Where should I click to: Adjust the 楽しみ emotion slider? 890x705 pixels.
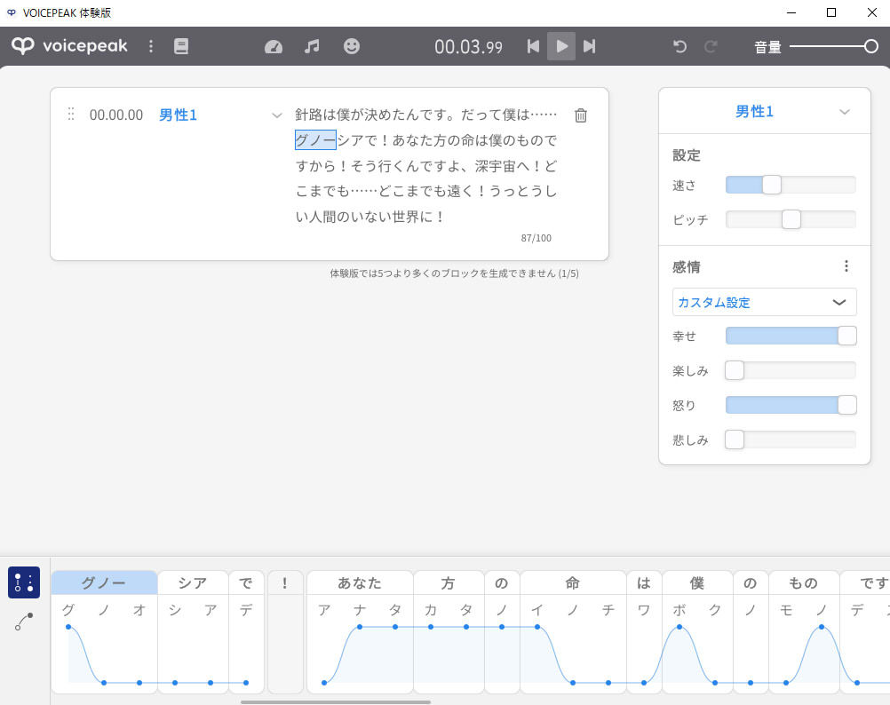tap(791, 370)
